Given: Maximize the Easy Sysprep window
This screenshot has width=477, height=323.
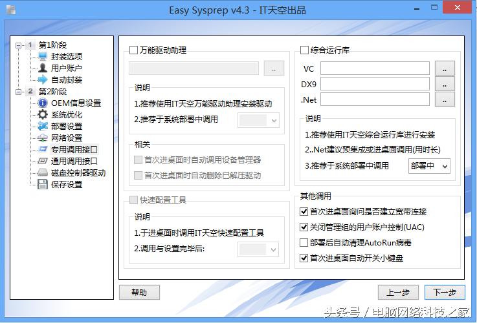Looking at the screenshot, I should point(434,8).
